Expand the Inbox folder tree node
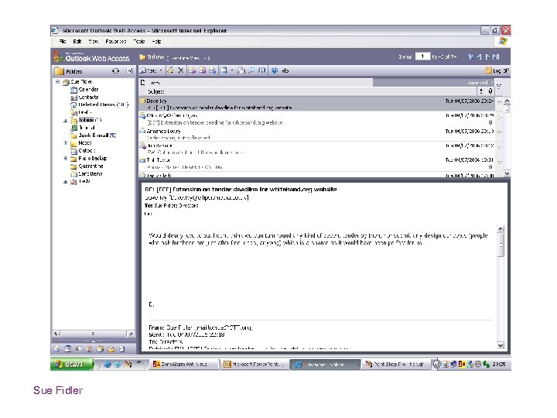Screen dimensions: 557x418 coord(65,120)
